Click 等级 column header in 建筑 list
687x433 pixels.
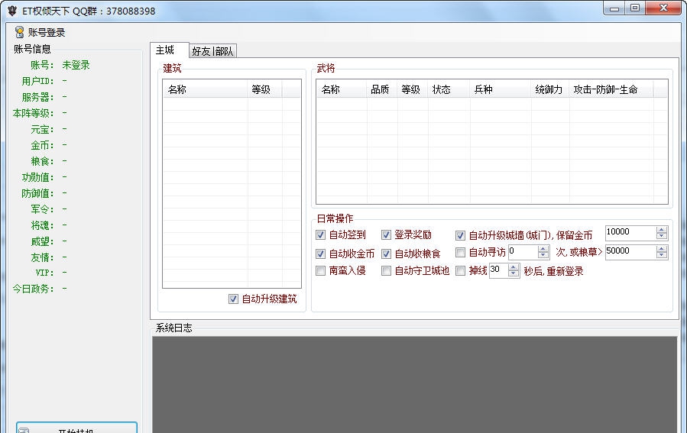pos(264,89)
